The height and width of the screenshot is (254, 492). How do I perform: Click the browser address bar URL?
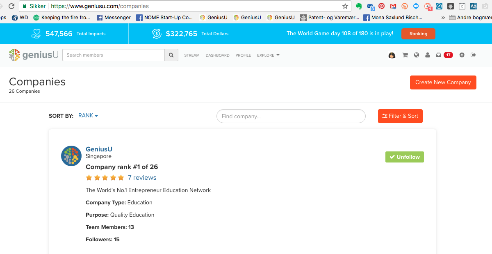(100, 6)
